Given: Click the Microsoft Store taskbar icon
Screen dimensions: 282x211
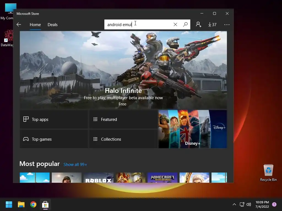Looking at the screenshot, I should 45,204.
